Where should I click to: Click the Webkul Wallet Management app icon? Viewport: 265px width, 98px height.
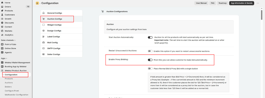pyautogui.click(x=2, y=62)
